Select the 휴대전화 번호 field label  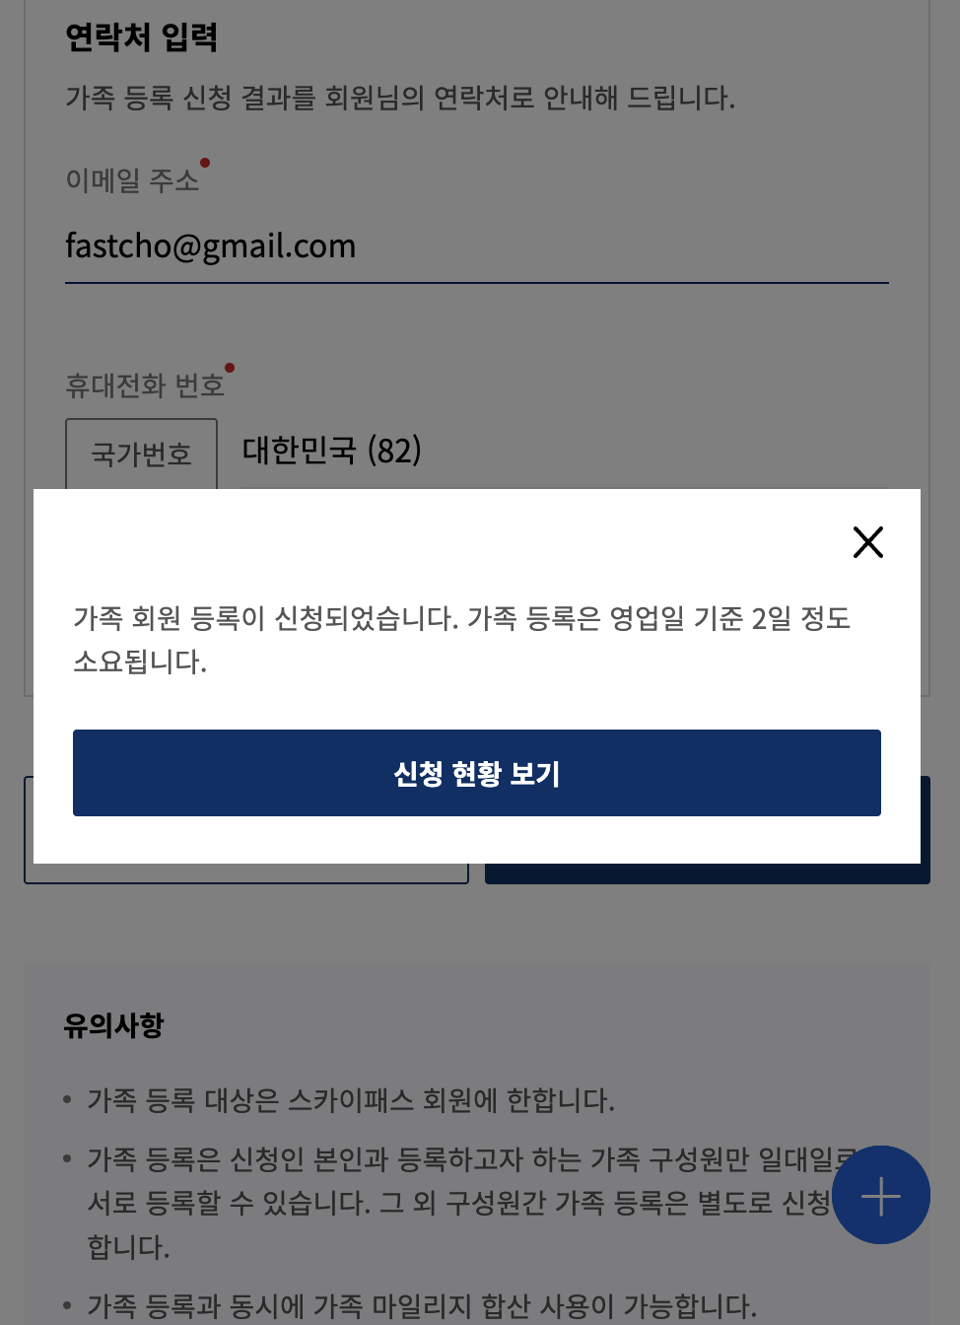pos(145,385)
